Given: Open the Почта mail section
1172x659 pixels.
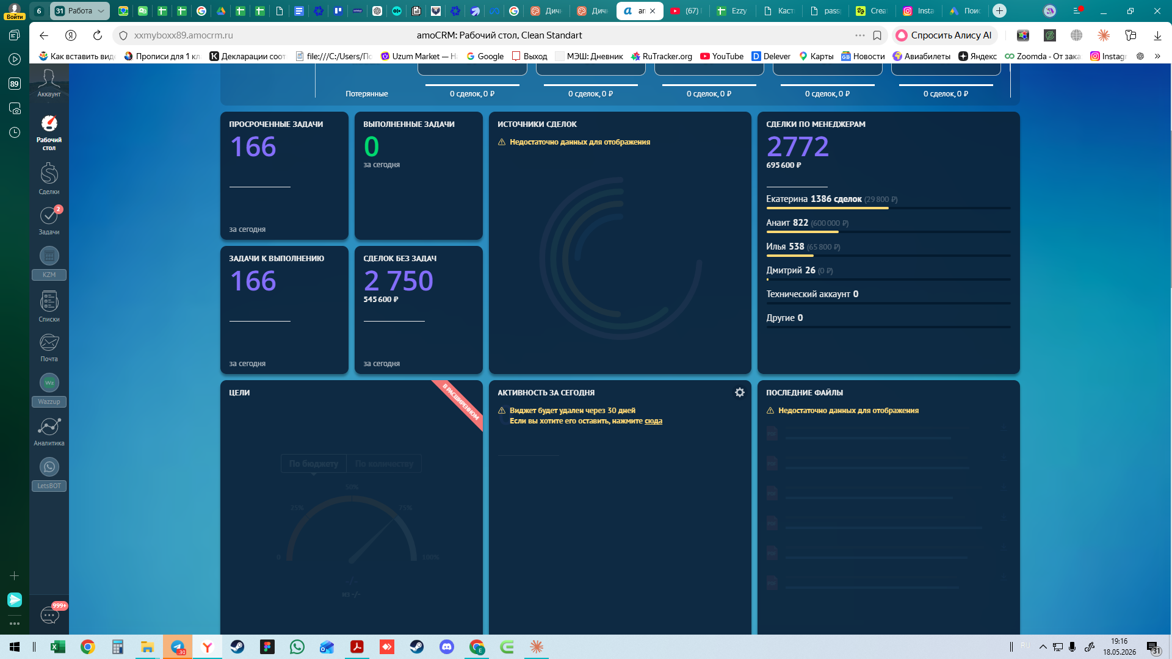Looking at the screenshot, I should tap(49, 348).
